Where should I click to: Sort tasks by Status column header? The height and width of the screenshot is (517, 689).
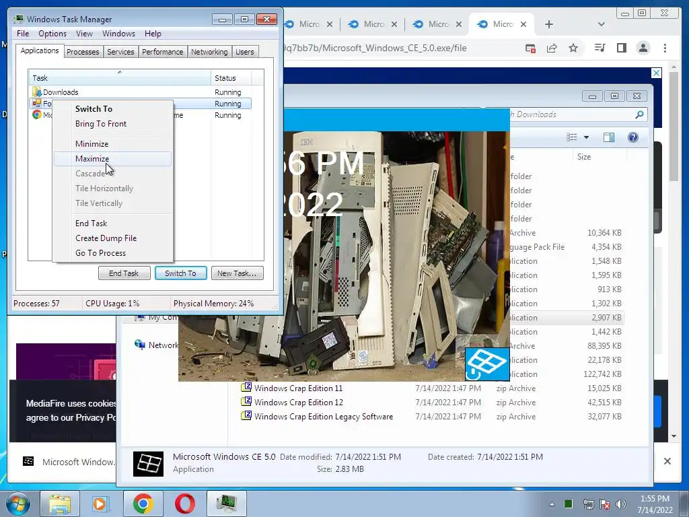point(231,78)
